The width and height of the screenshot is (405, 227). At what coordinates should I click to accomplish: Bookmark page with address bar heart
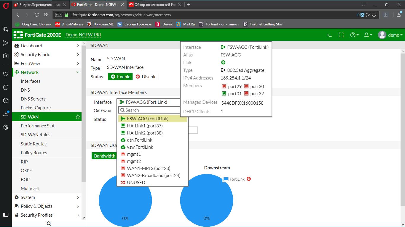pyautogui.click(x=374, y=15)
